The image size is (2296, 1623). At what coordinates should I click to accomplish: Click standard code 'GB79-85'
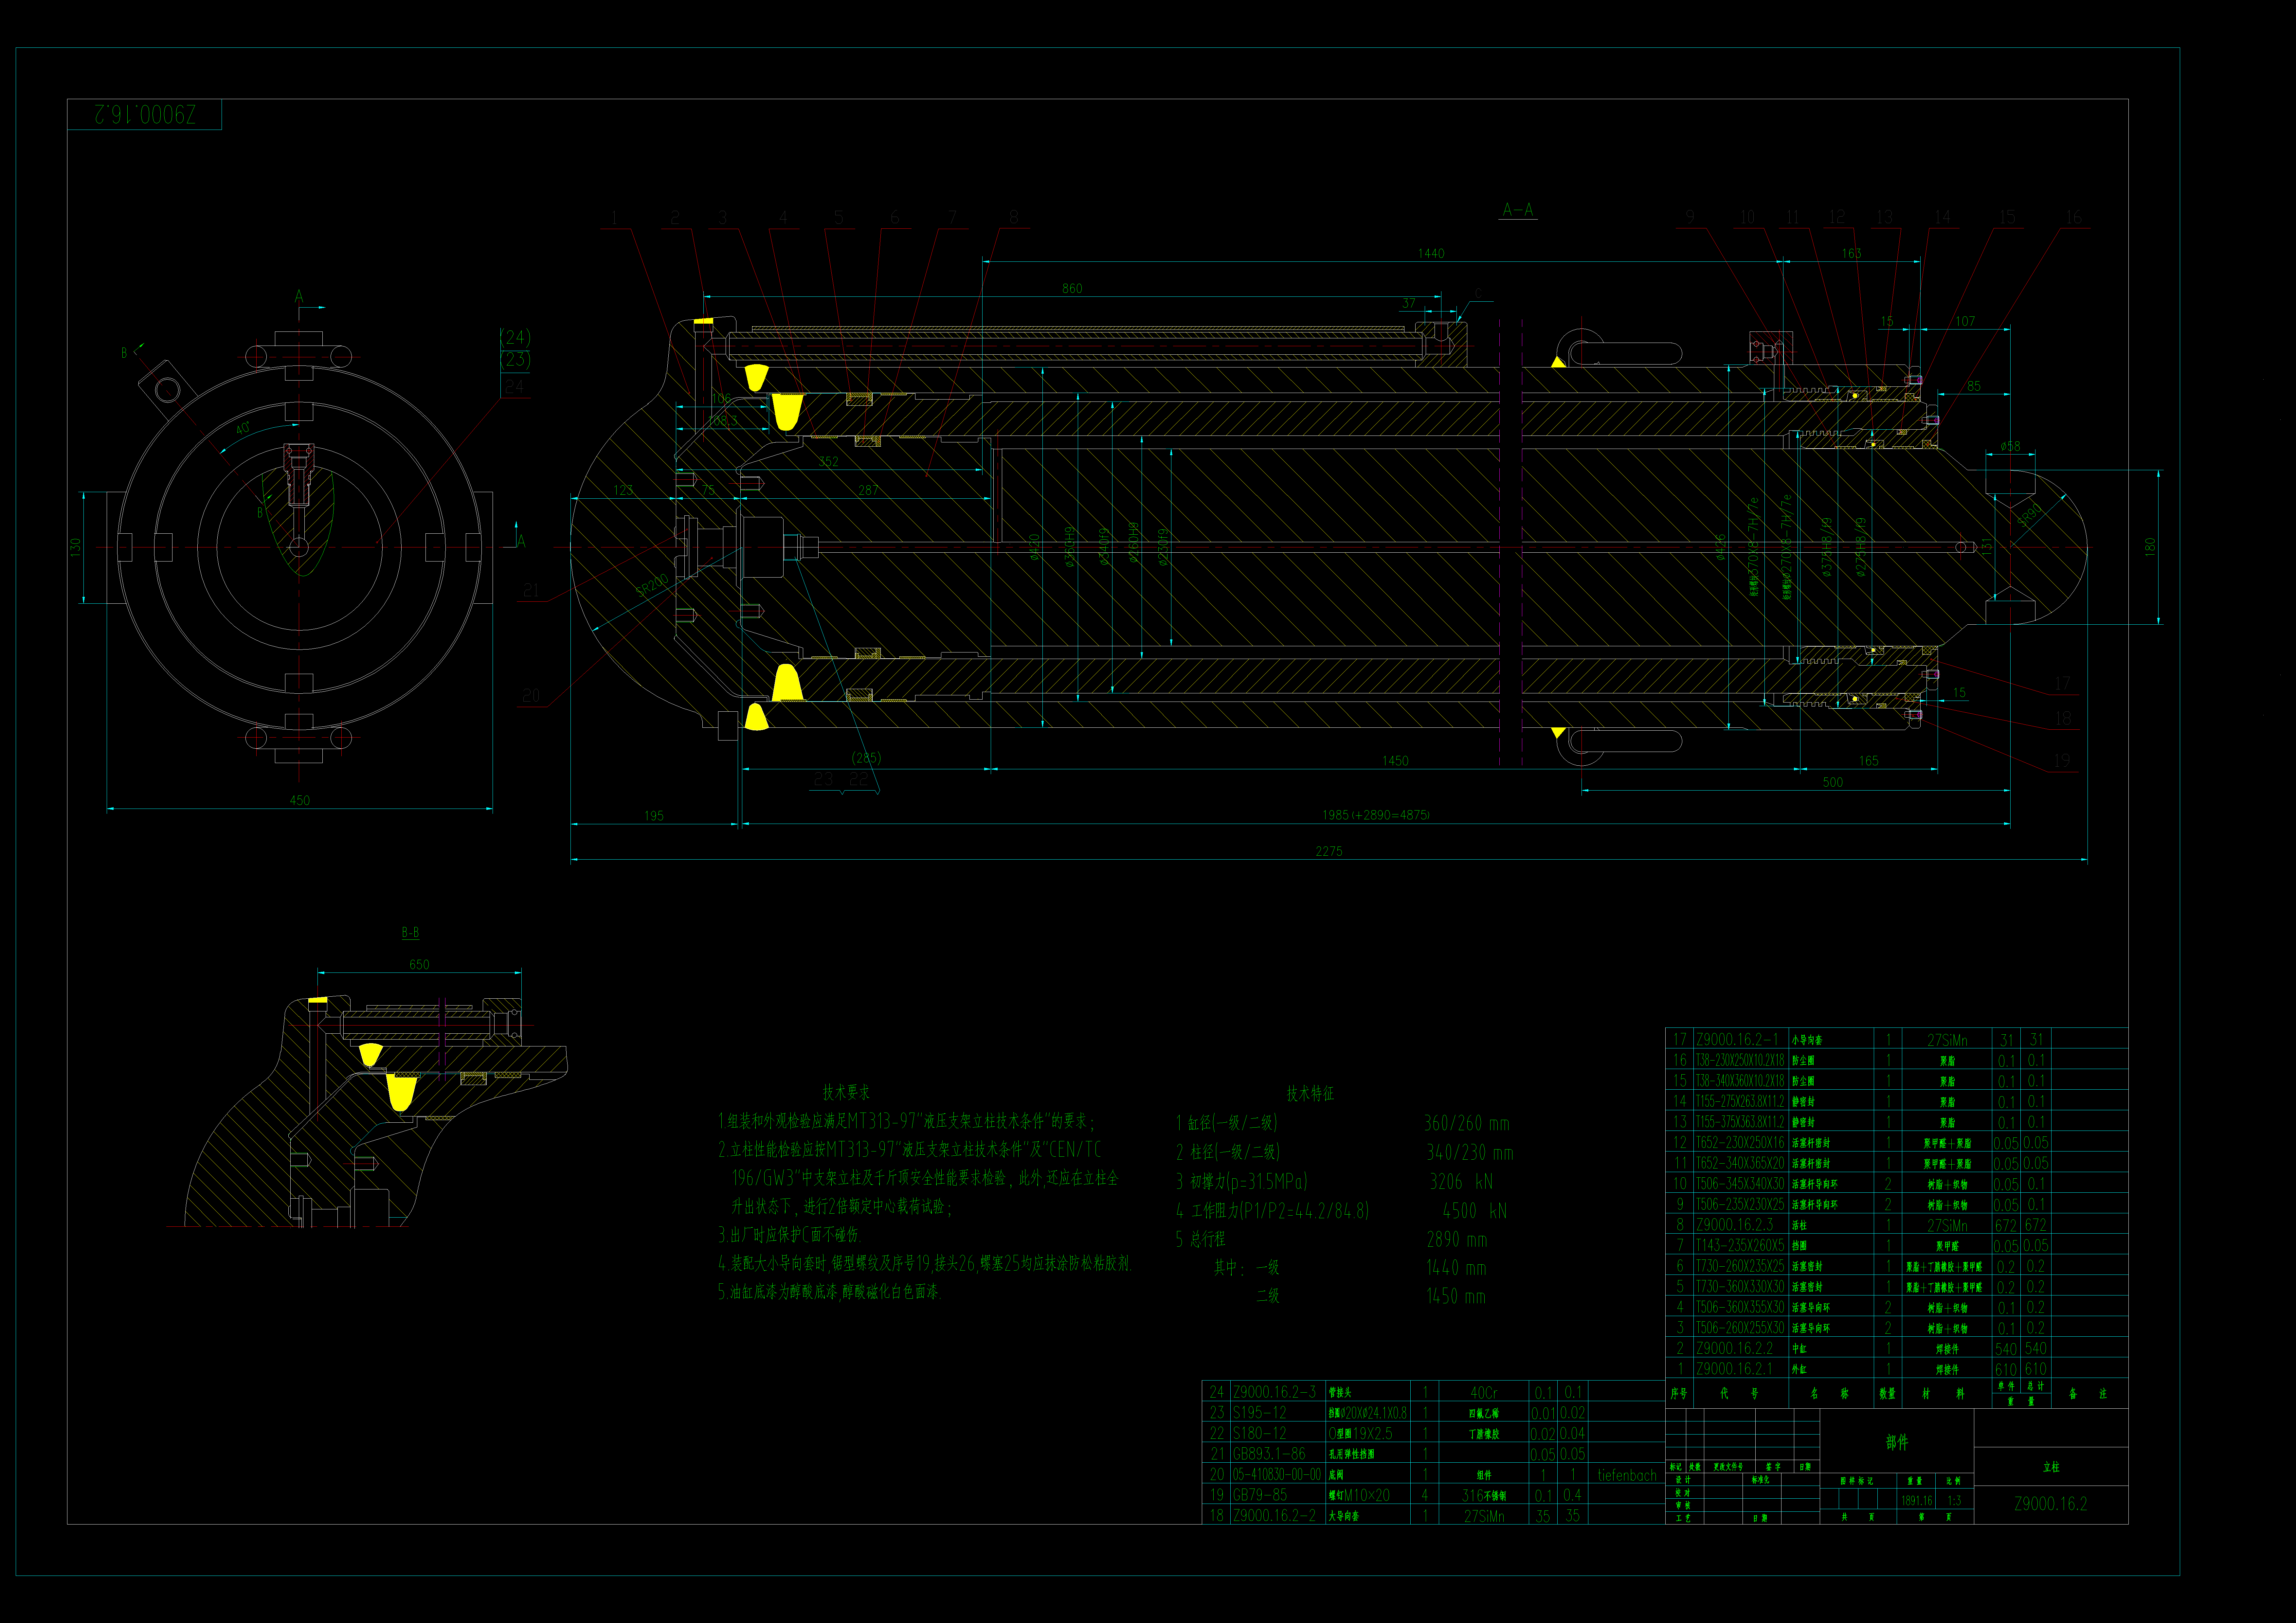[1260, 1495]
